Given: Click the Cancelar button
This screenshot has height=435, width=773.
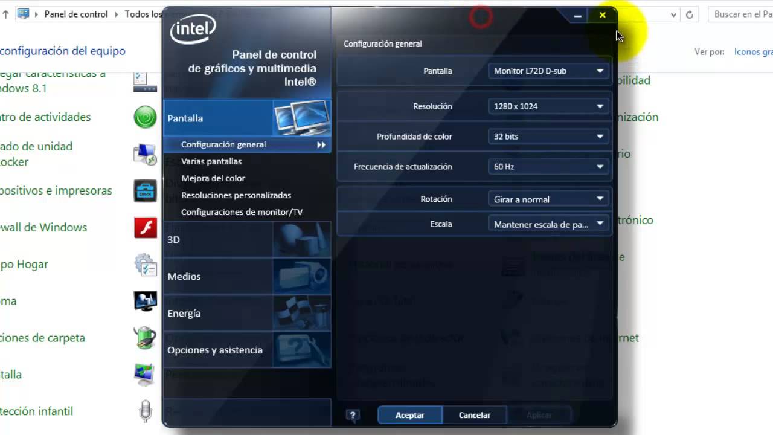Looking at the screenshot, I should pos(475,415).
